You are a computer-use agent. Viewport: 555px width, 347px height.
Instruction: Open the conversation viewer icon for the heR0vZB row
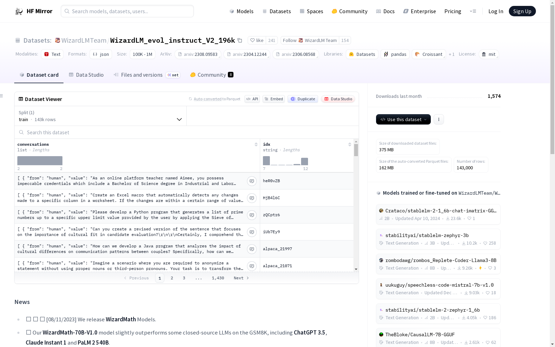252,181
